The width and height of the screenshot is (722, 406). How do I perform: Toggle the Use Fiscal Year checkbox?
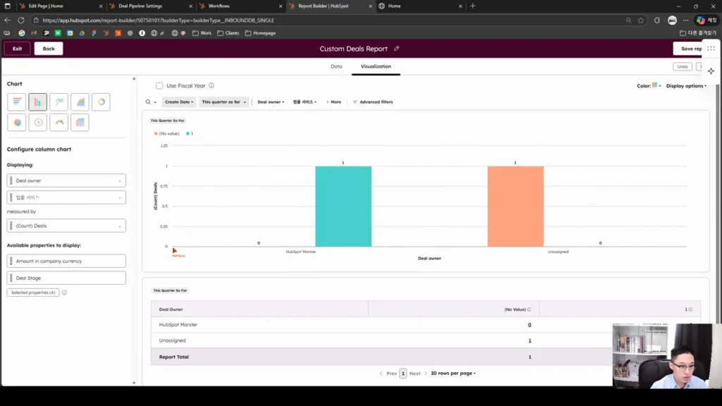point(159,85)
